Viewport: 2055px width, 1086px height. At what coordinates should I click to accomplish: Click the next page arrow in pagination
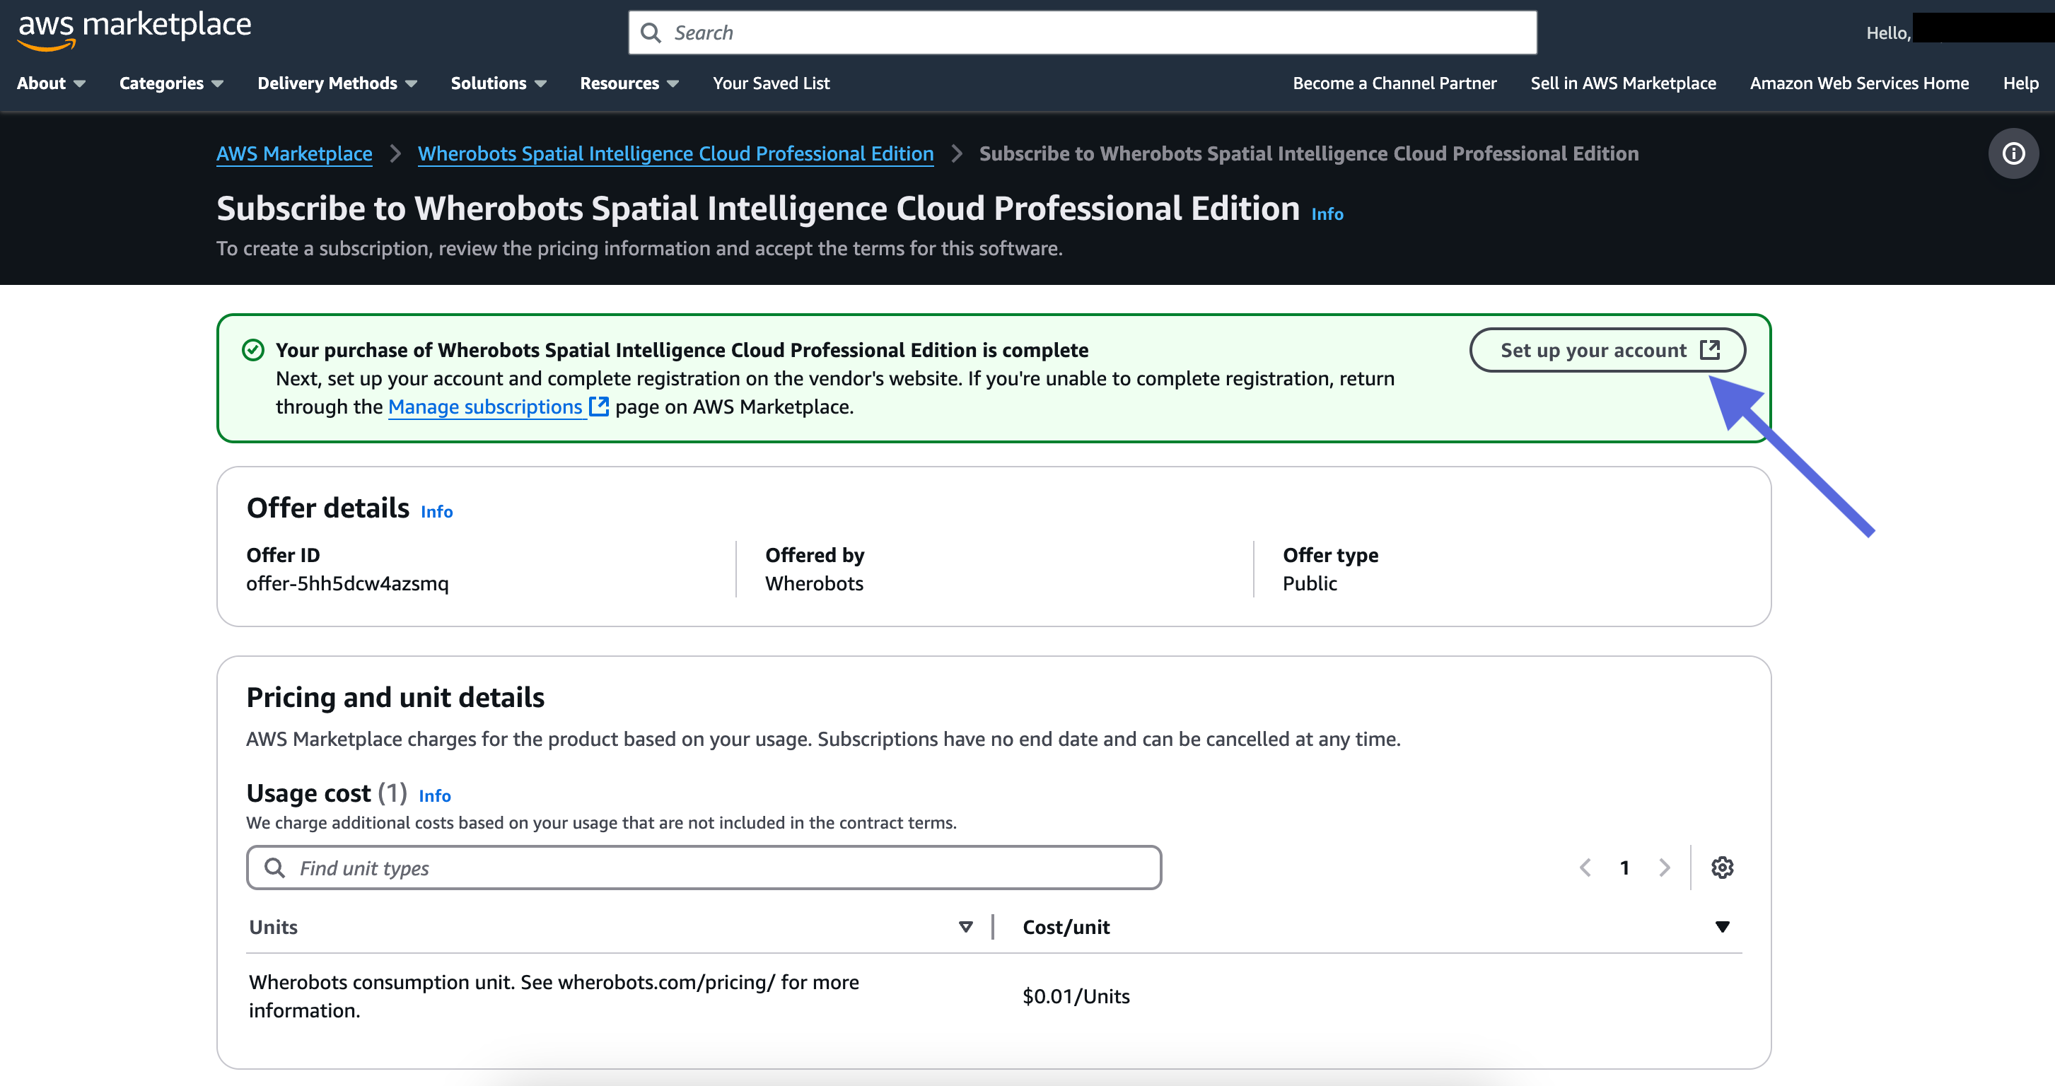click(1664, 868)
